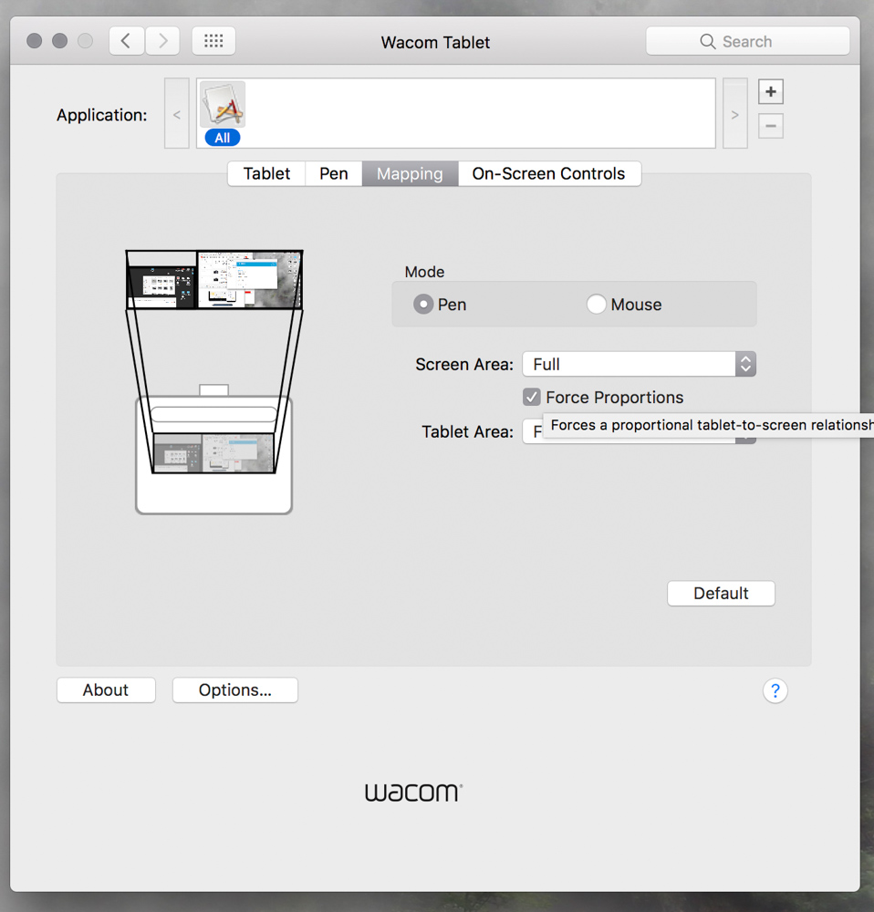Image resolution: width=874 pixels, height=912 pixels.
Task: Go forward with the right chevron
Action: [162, 41]
